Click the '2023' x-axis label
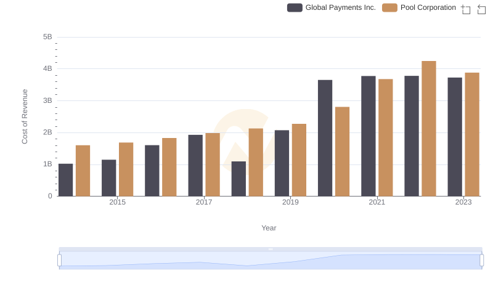Image resolution: width=493 pixels, height=284 pixels. [x=463, y=202]
